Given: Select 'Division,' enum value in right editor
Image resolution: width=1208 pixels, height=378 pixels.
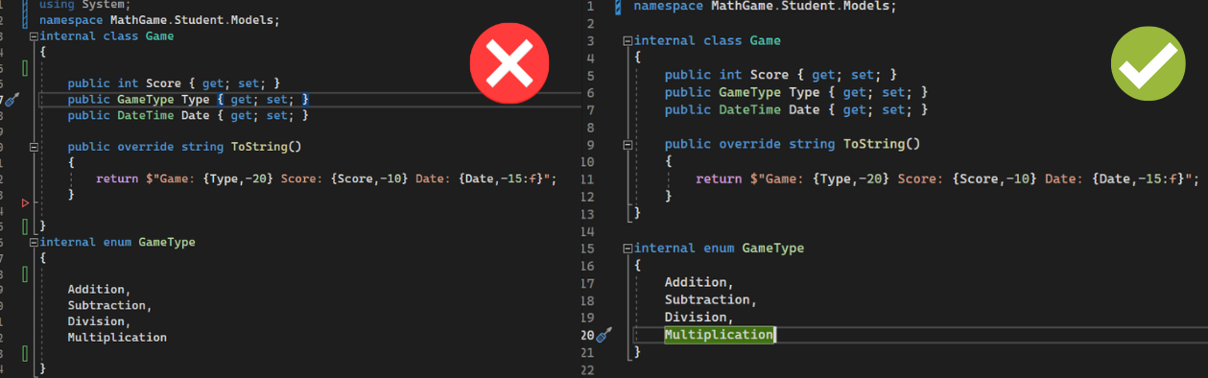Looking at the screenshot, I should coord(699,318).
